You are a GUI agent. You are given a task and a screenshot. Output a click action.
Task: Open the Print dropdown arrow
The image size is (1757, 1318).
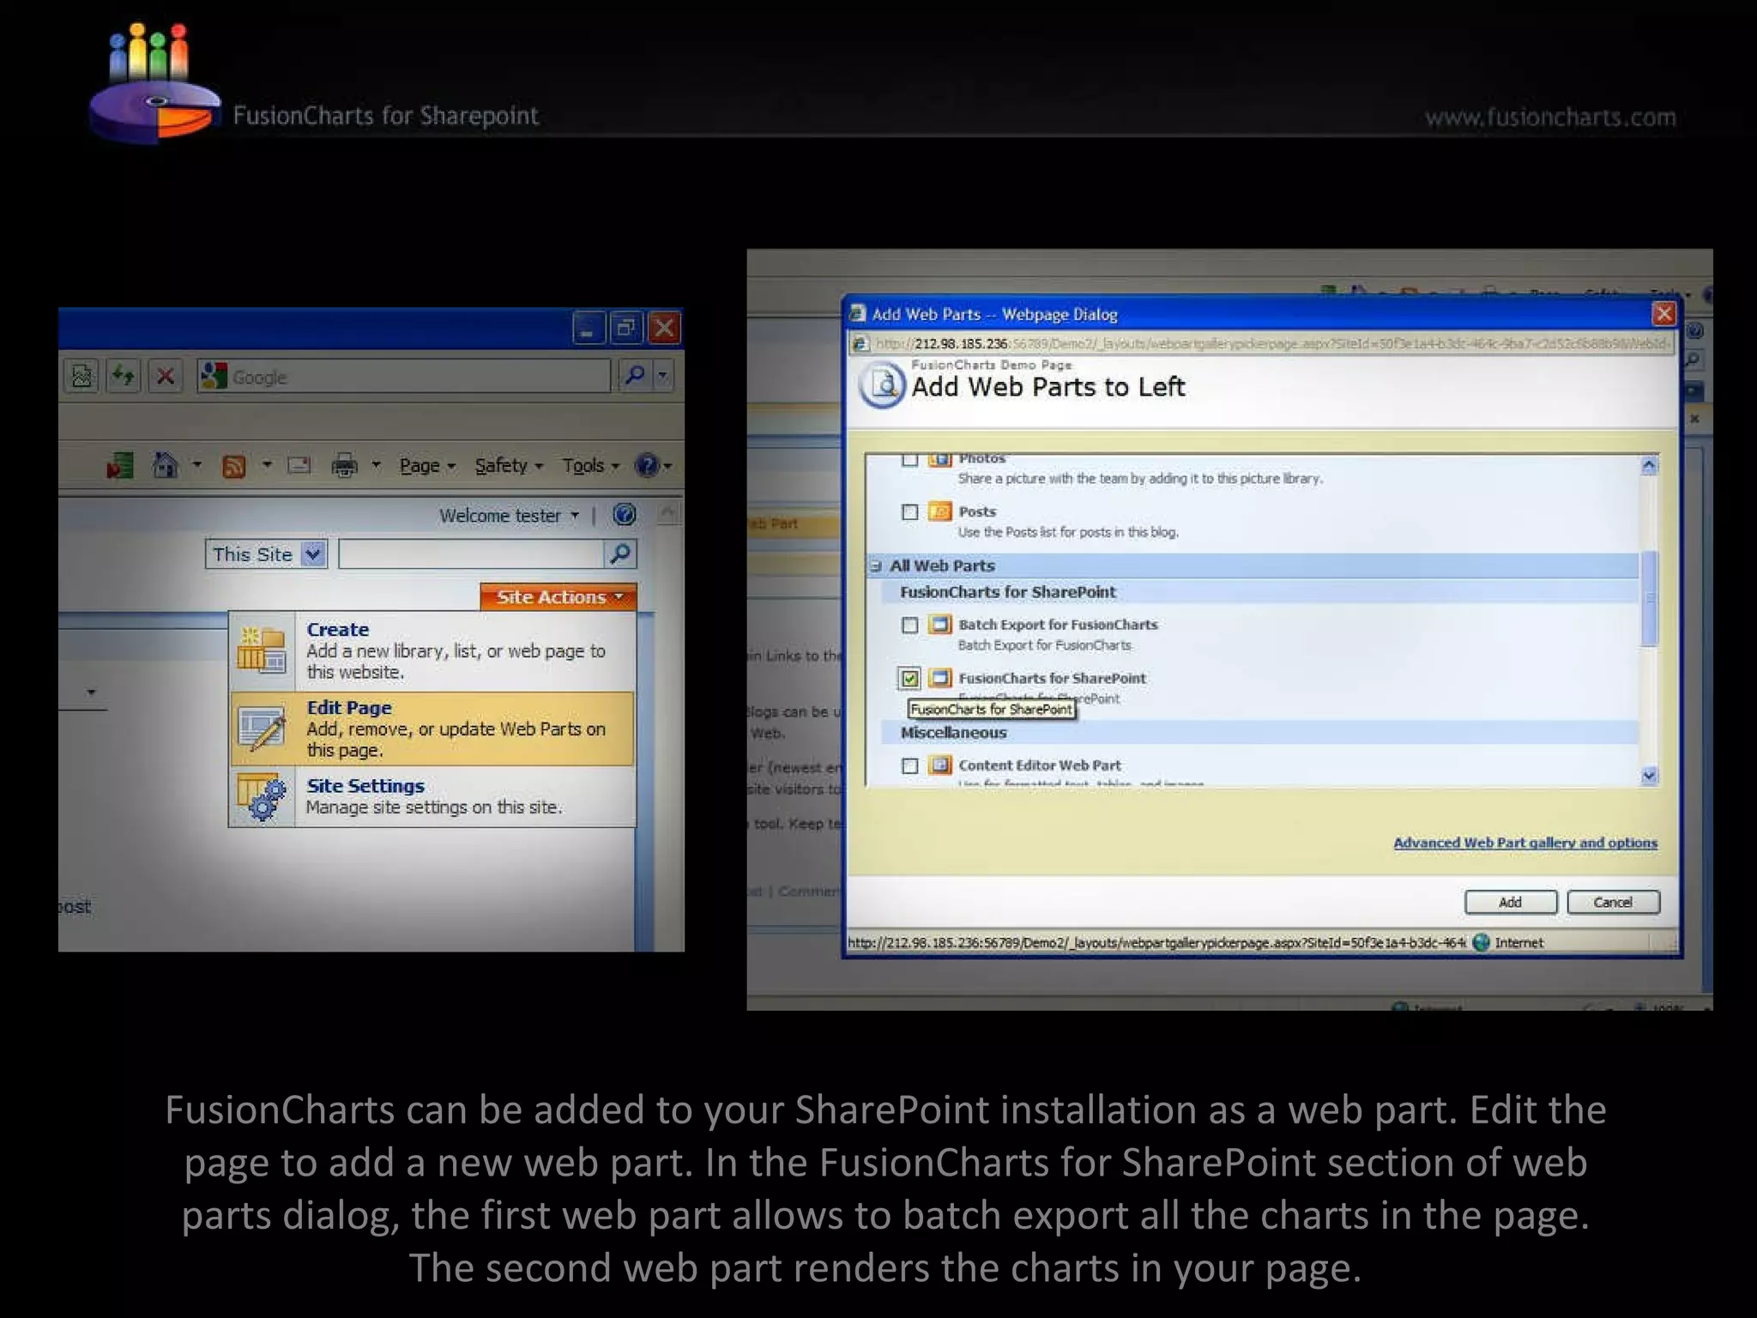coord(376,465)
